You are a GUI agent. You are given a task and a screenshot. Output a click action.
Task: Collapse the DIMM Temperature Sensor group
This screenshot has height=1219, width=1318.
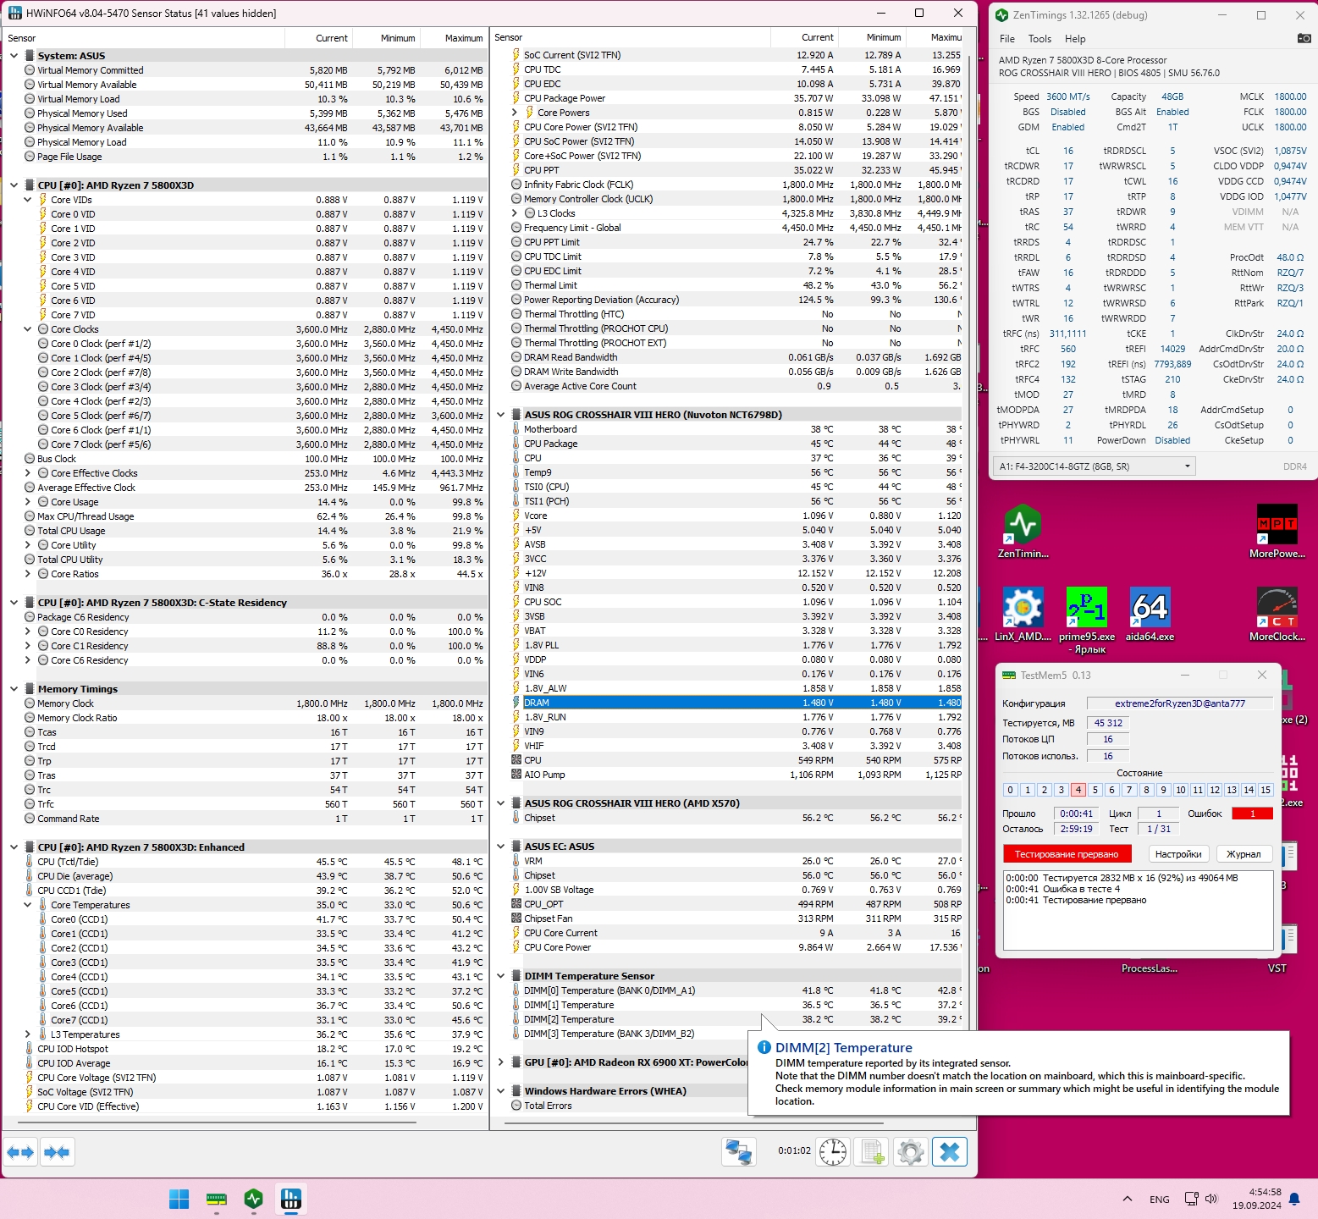[x=500, y=976]
